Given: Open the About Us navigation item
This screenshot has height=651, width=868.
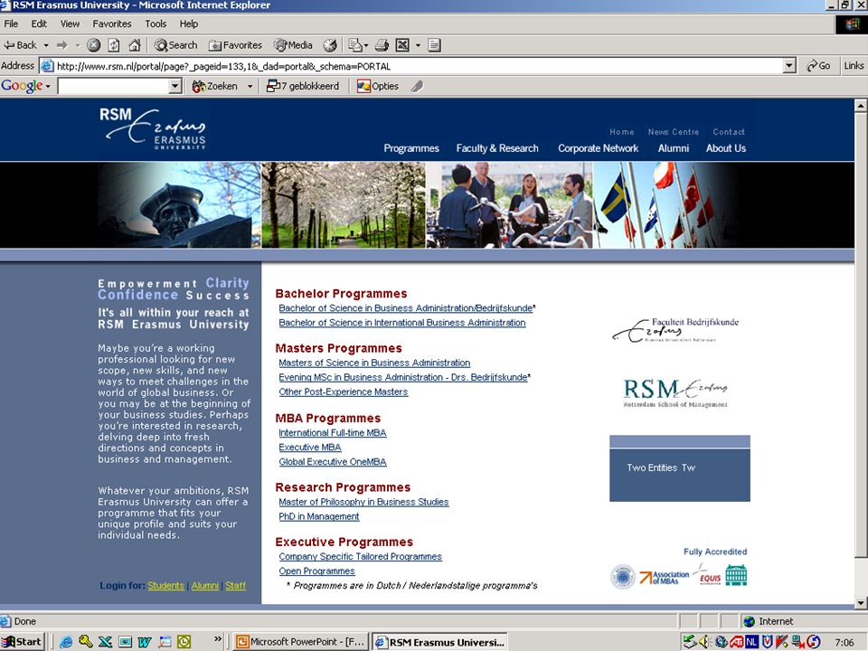Looking at the screenshot, I should pos(726,148).
